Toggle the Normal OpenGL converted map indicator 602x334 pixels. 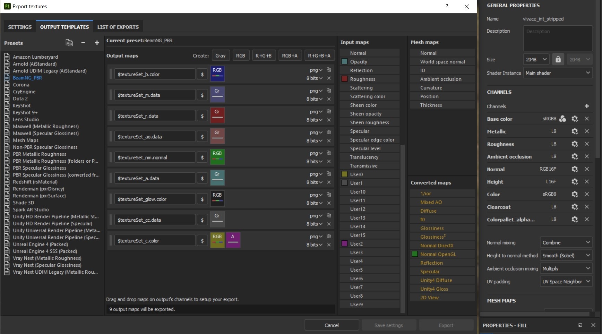point(415,254)
